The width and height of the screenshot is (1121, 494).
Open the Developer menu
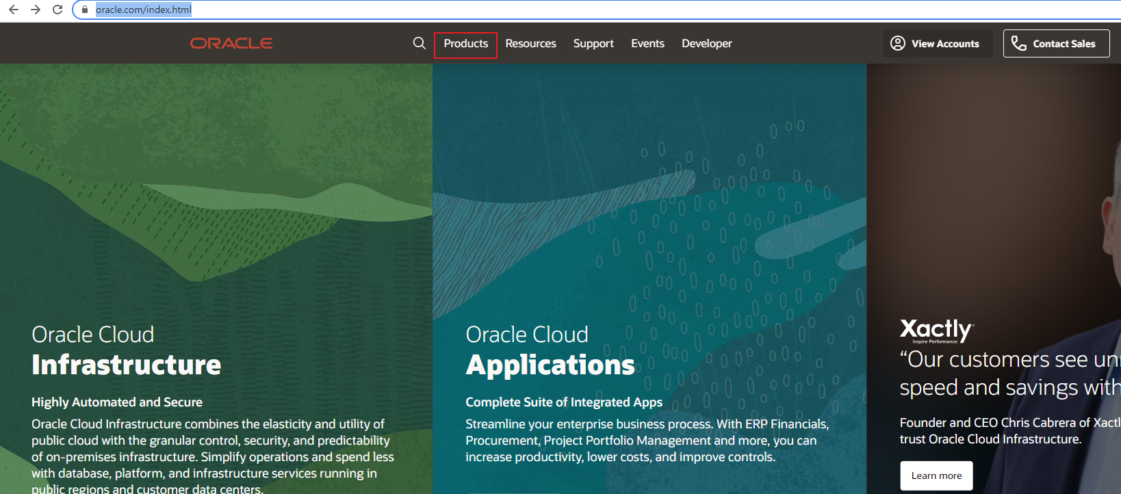click(x=706, y=43)
